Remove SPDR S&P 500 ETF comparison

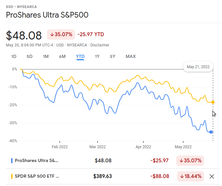tap(211, 176)
